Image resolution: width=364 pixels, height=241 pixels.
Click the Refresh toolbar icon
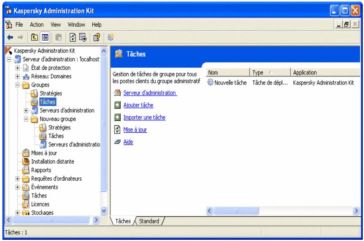tap(73, 37)
